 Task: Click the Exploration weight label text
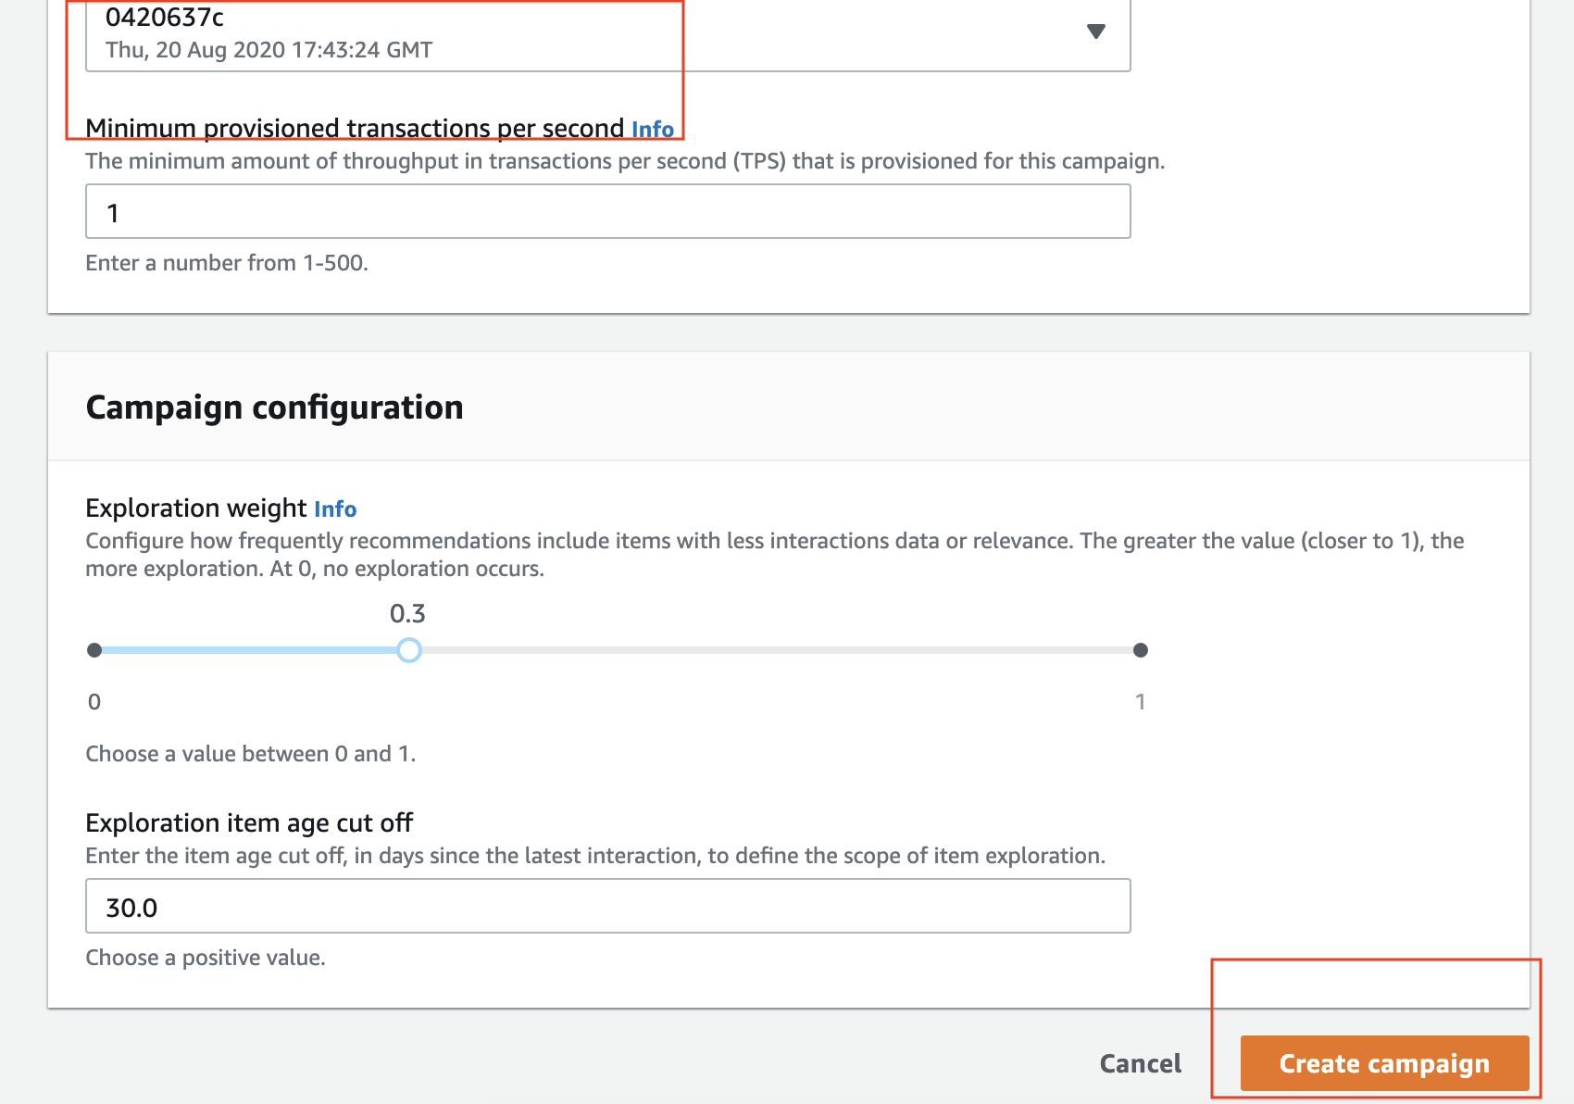(x=195, y=508)
